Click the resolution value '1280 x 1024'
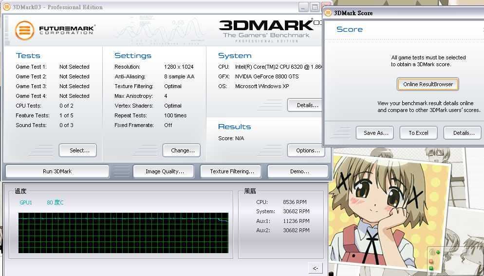 [x=179, y=67]
